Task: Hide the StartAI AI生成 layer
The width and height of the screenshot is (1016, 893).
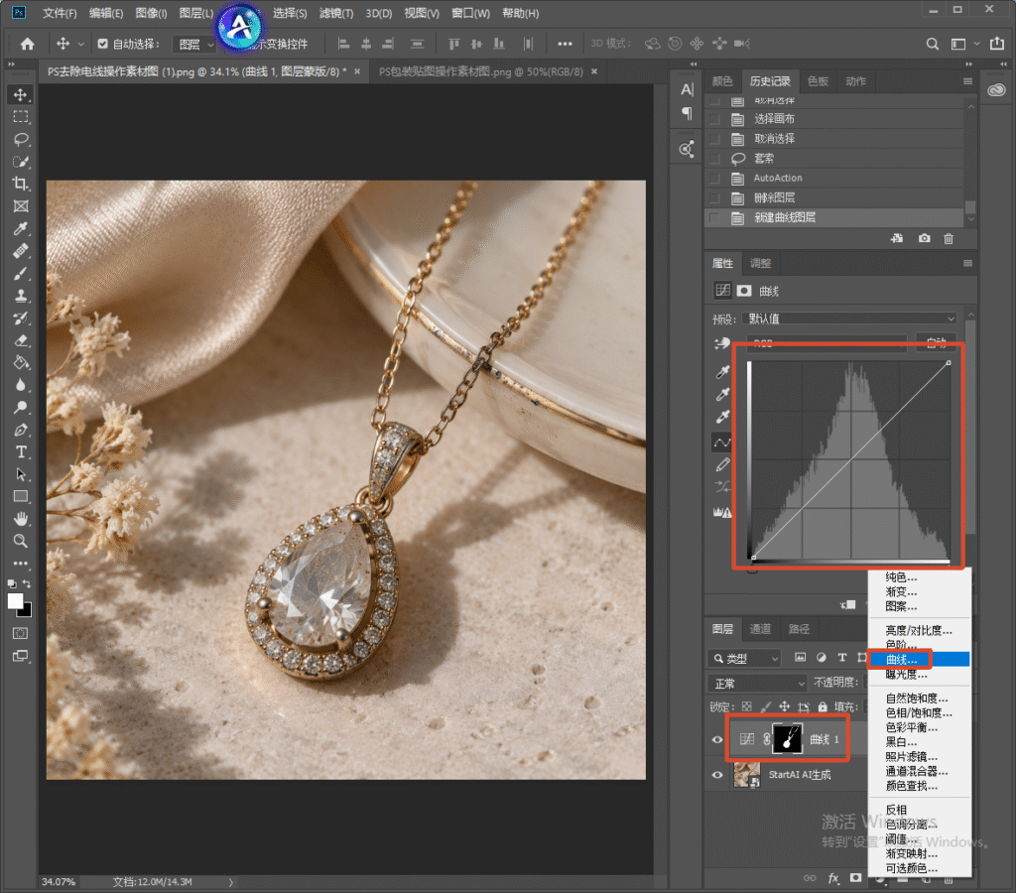Action: (x=717, y=774)
